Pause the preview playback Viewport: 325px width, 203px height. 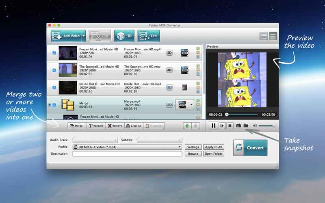coord(213,126)
